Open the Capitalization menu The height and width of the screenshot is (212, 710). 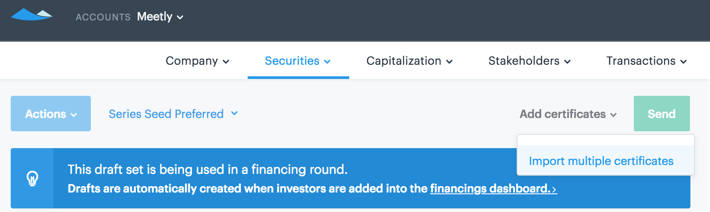(409, 61)
